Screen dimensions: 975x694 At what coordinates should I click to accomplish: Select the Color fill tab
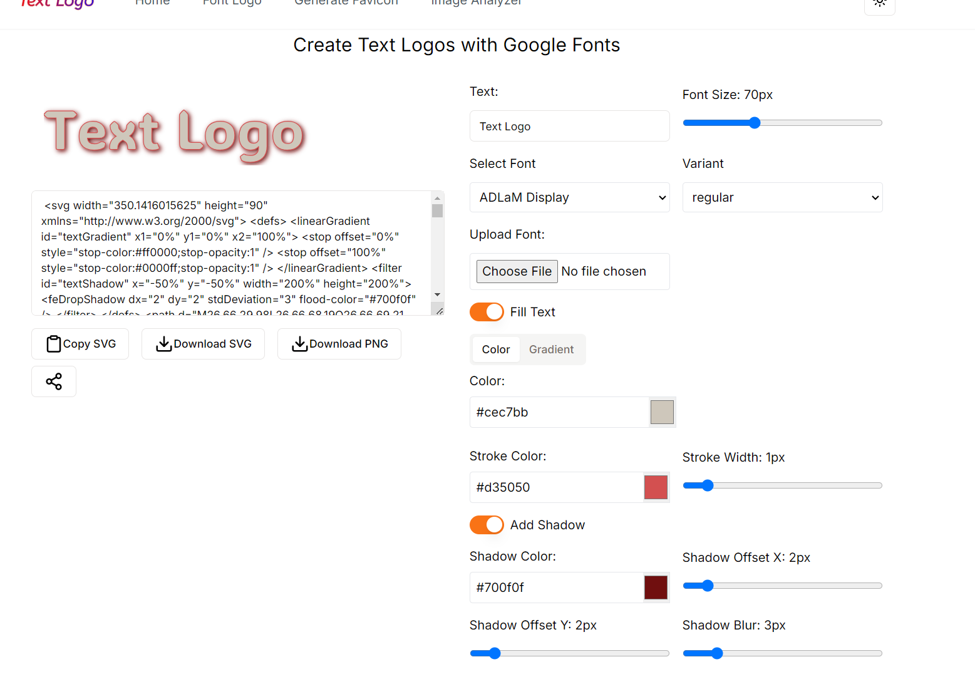coord(495,349)
